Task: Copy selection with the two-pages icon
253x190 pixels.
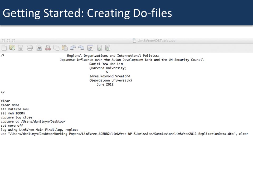Action: pos(56,48)
